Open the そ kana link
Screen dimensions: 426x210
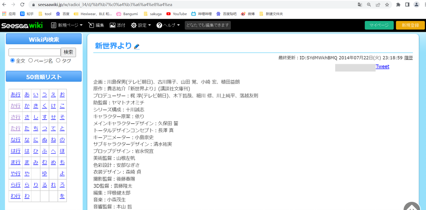click(x=62, y=117)
